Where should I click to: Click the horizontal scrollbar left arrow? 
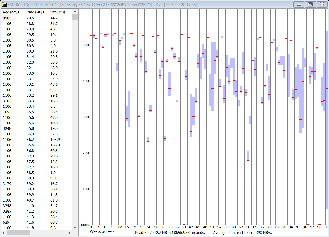pyautogui.click(x=3, y=233)
